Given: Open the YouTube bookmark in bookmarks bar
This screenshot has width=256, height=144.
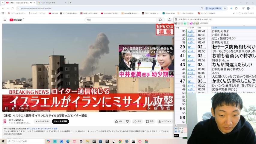Looking at the screenshot, I should [x=53, y=13].
